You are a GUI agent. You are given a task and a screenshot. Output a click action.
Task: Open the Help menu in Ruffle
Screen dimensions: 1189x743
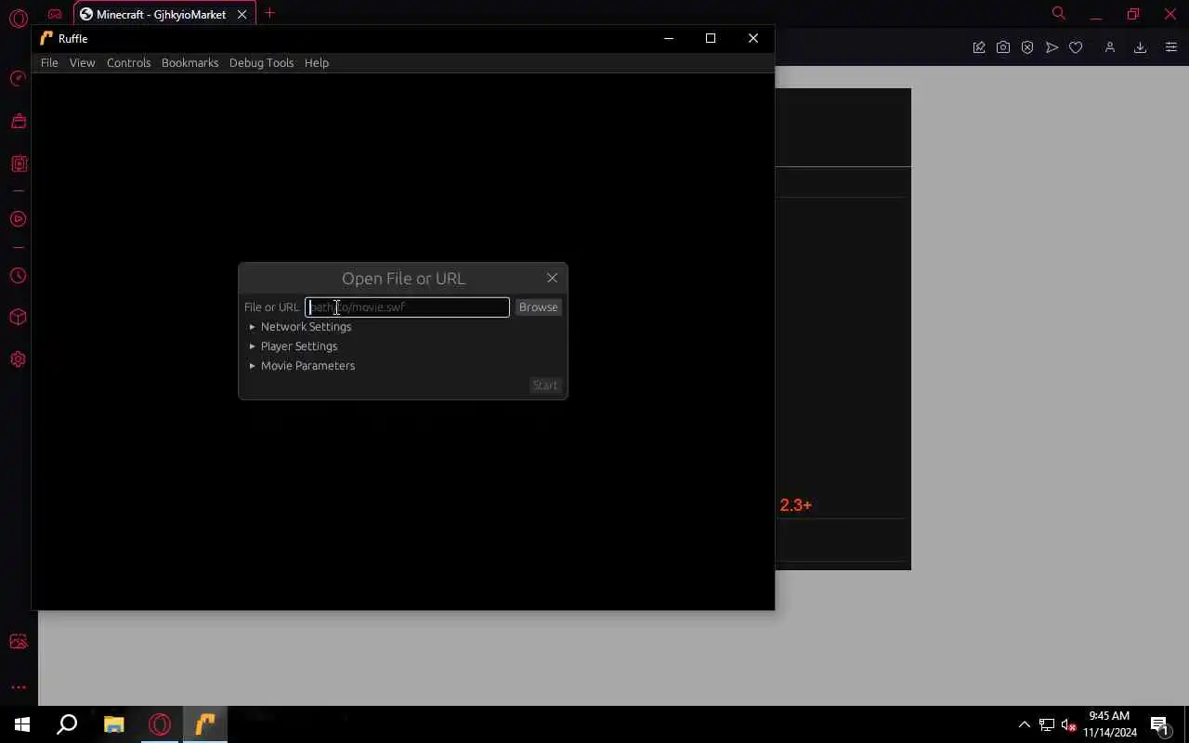(317, 62)
